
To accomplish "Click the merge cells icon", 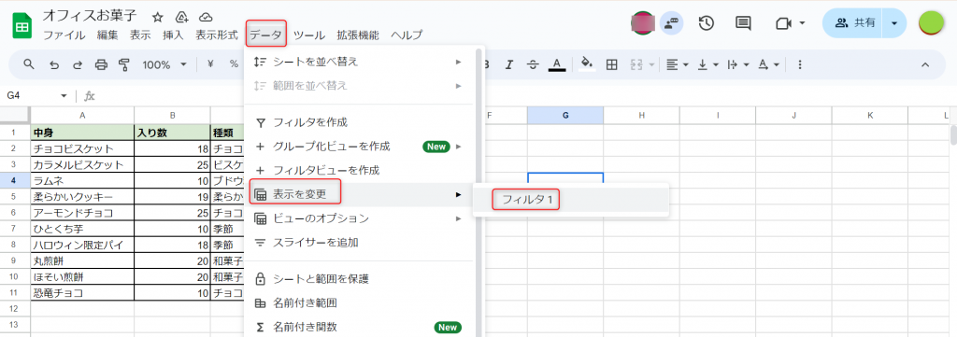I will [x=636, y=64].
